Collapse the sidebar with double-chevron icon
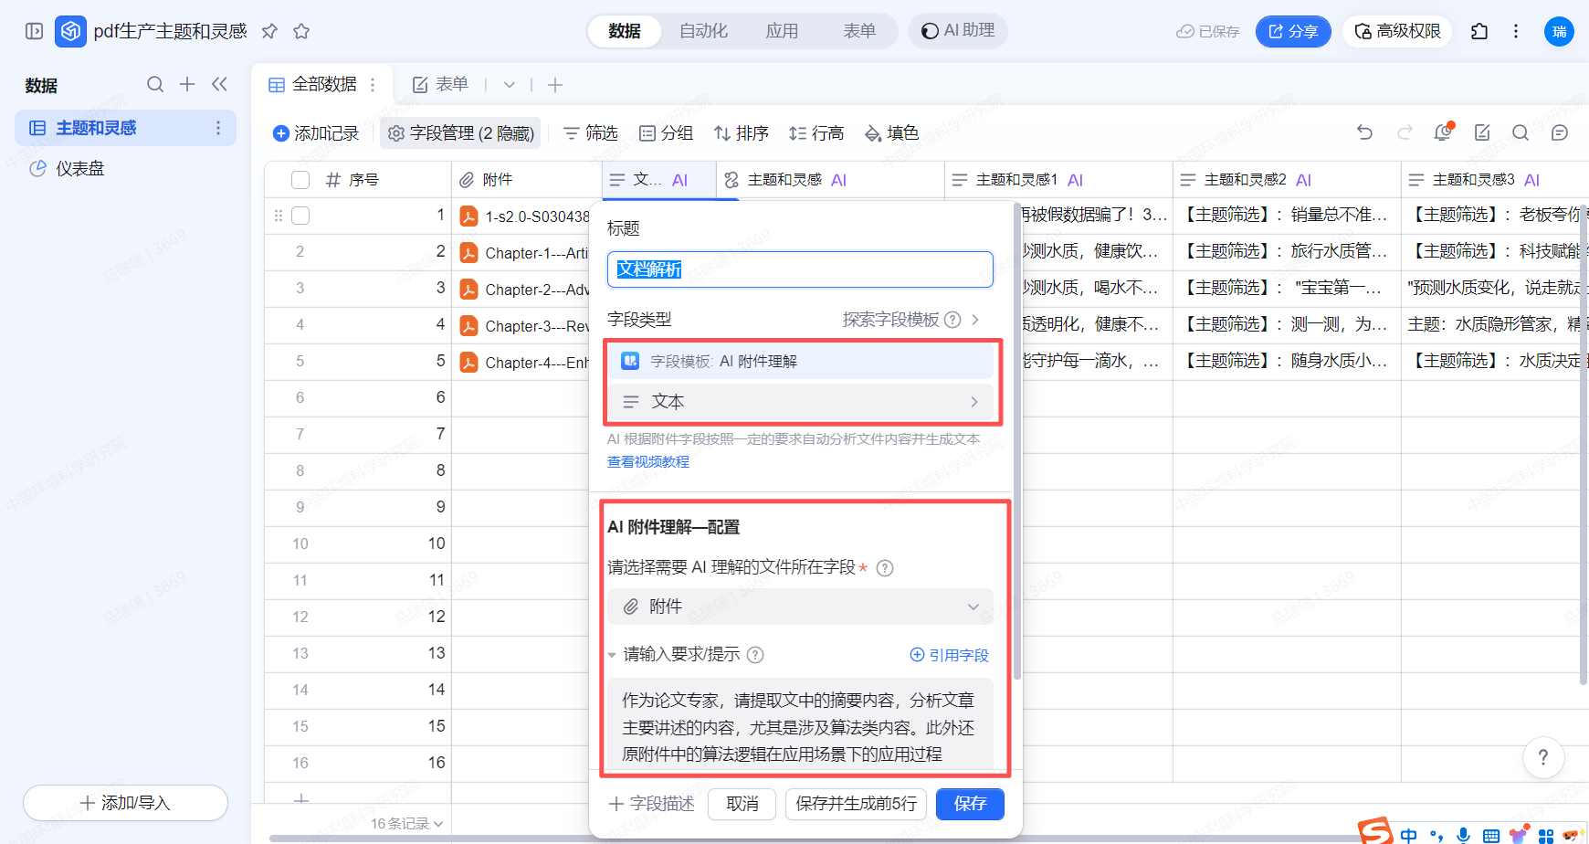The width and height of the screenshot is (1589, 844). click(x=219, y=85)
